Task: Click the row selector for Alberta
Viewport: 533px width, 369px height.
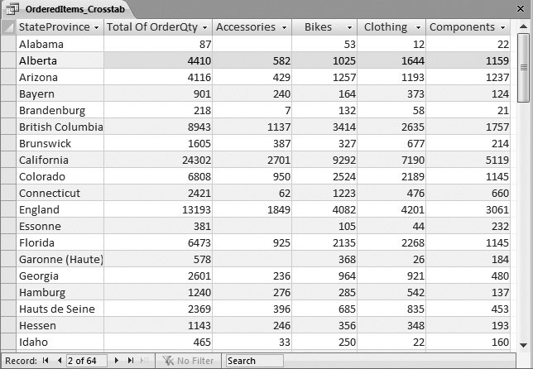Action: click(x=8, y=61)
